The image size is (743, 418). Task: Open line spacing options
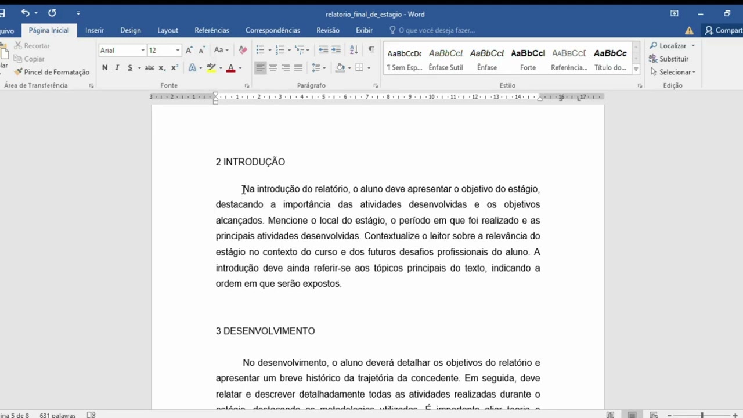tap(315, 68)
